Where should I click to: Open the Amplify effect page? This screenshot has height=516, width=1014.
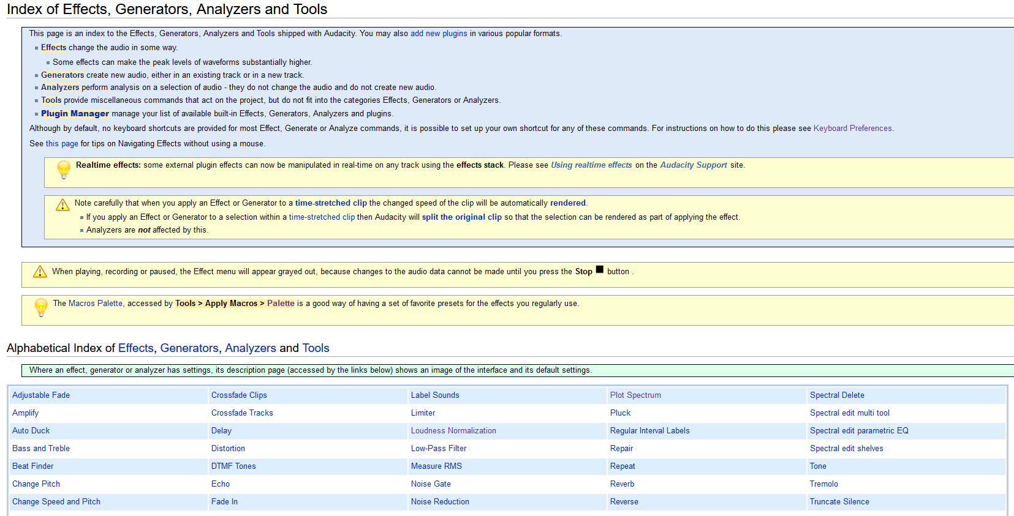pos(25,413)
